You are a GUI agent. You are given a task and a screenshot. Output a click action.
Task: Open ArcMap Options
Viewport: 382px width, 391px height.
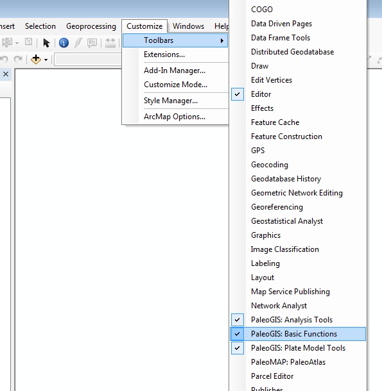pyautogui.click(x=175, y=117)
